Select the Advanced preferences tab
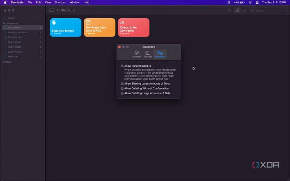The image size is (290, 181). [x=160, y=54]
